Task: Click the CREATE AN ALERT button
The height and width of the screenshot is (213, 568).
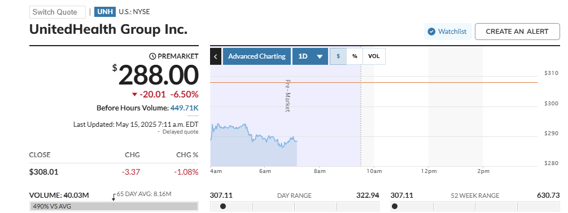Action: pyautogui.click(x=517, y=32)
